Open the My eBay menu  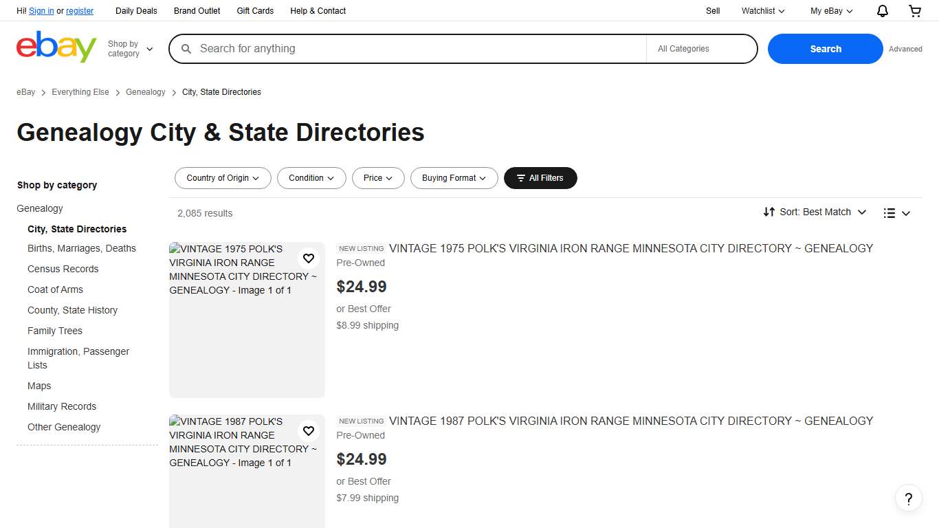coord(830,10)
